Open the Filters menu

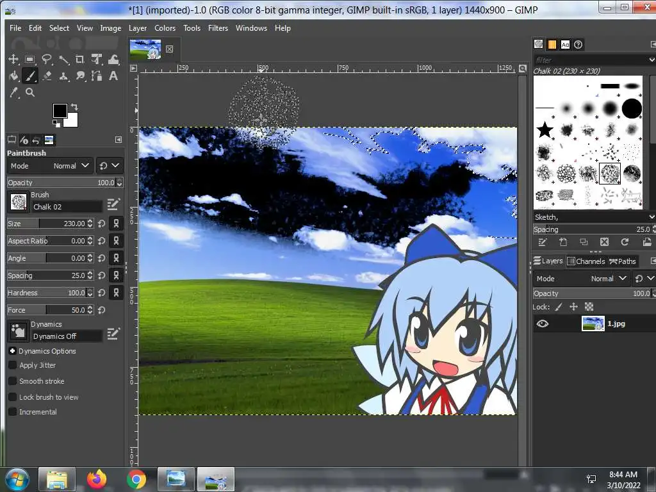[x=218, y=28]
